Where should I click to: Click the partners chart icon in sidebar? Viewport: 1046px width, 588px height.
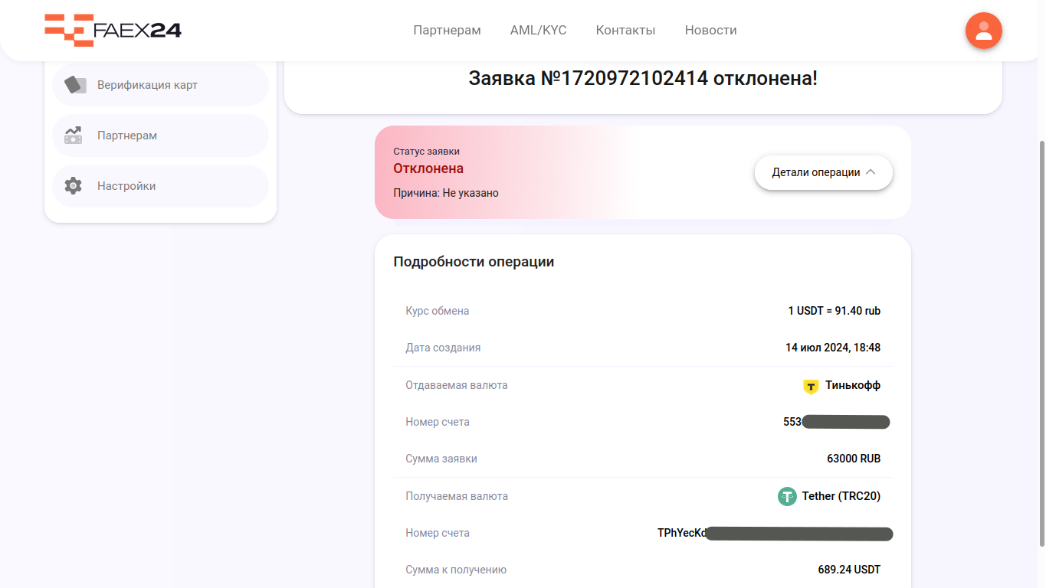pos(73,136)
